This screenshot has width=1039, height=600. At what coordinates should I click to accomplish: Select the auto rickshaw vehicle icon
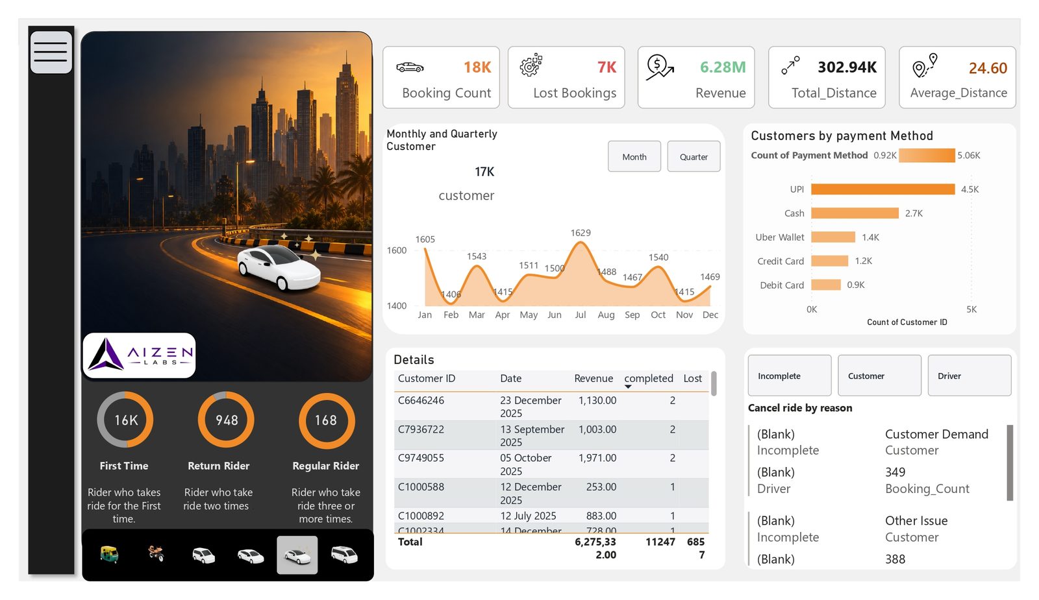(109, 554)
